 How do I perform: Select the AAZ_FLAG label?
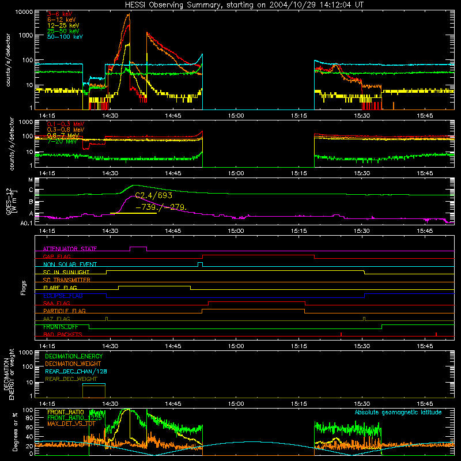(56, 319)
